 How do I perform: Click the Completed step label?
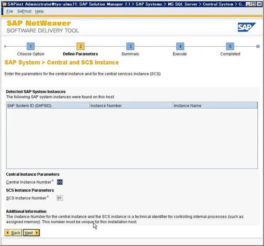tap(230, 54)
